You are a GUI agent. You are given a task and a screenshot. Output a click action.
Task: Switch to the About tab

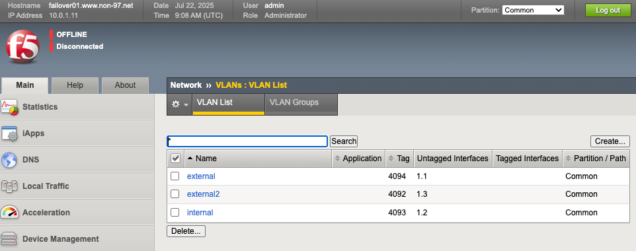(125, 85)
